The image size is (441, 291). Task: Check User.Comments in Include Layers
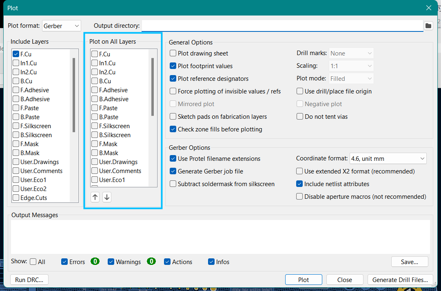click(x=16, y=171)
